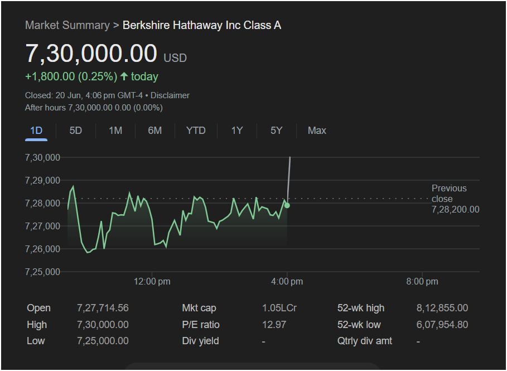
Task: Click the Mkt cap value 1.05LCr
Action: pos(279,308)
